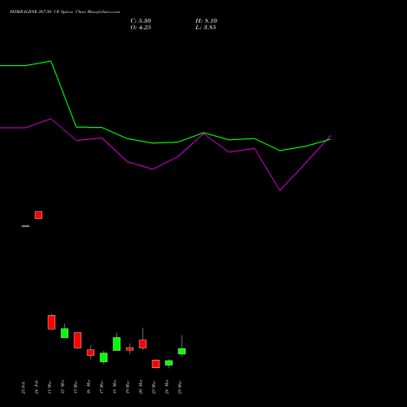Click the 23 Mar date label
The height and width of the screenshot is (407, 407).
pos(154,387)
